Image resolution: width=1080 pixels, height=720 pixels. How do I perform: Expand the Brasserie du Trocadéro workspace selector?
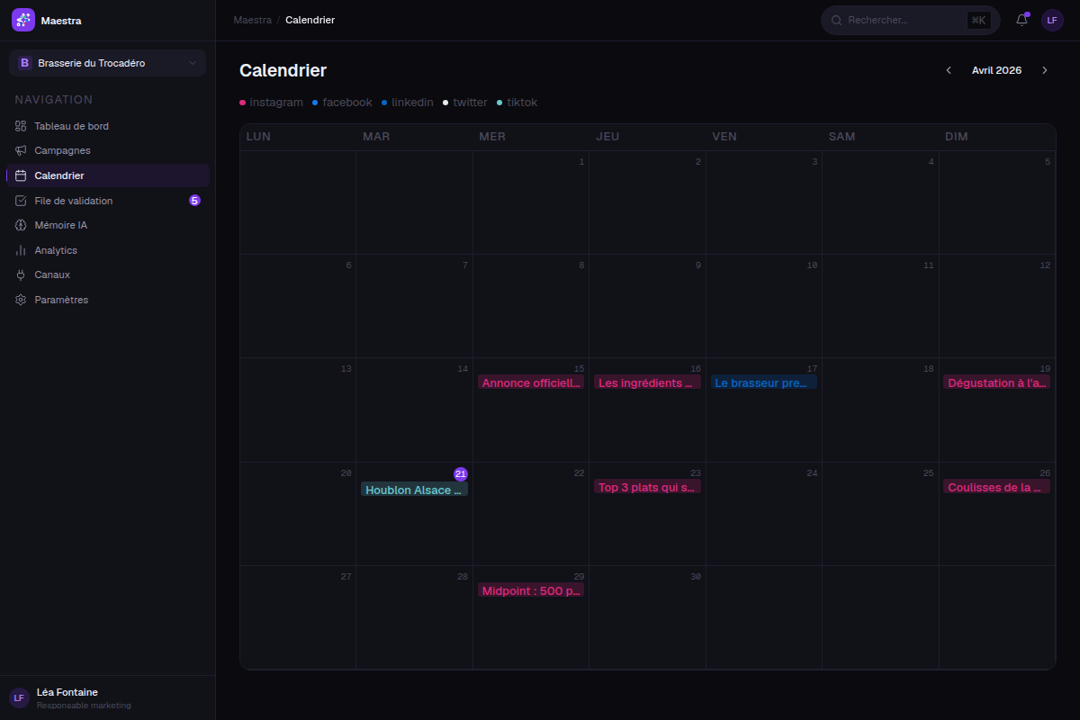[107, 63]
